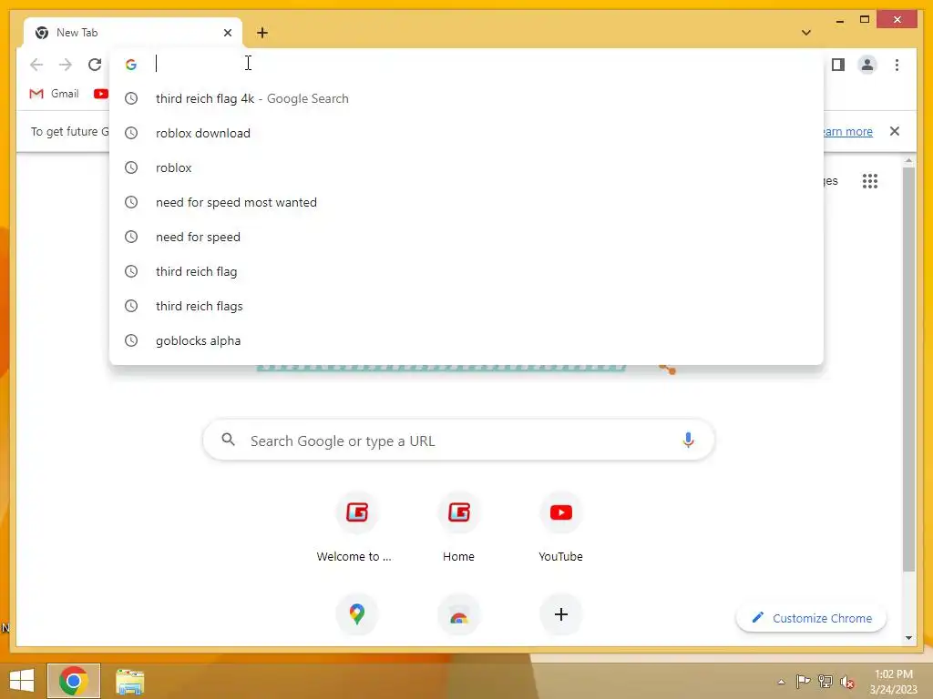Add a shortcut with the plus tile
The image size is (933, 699).
tap(560, 614)
